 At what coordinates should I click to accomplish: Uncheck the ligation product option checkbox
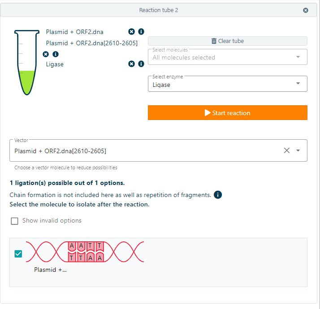click(18, 254)
